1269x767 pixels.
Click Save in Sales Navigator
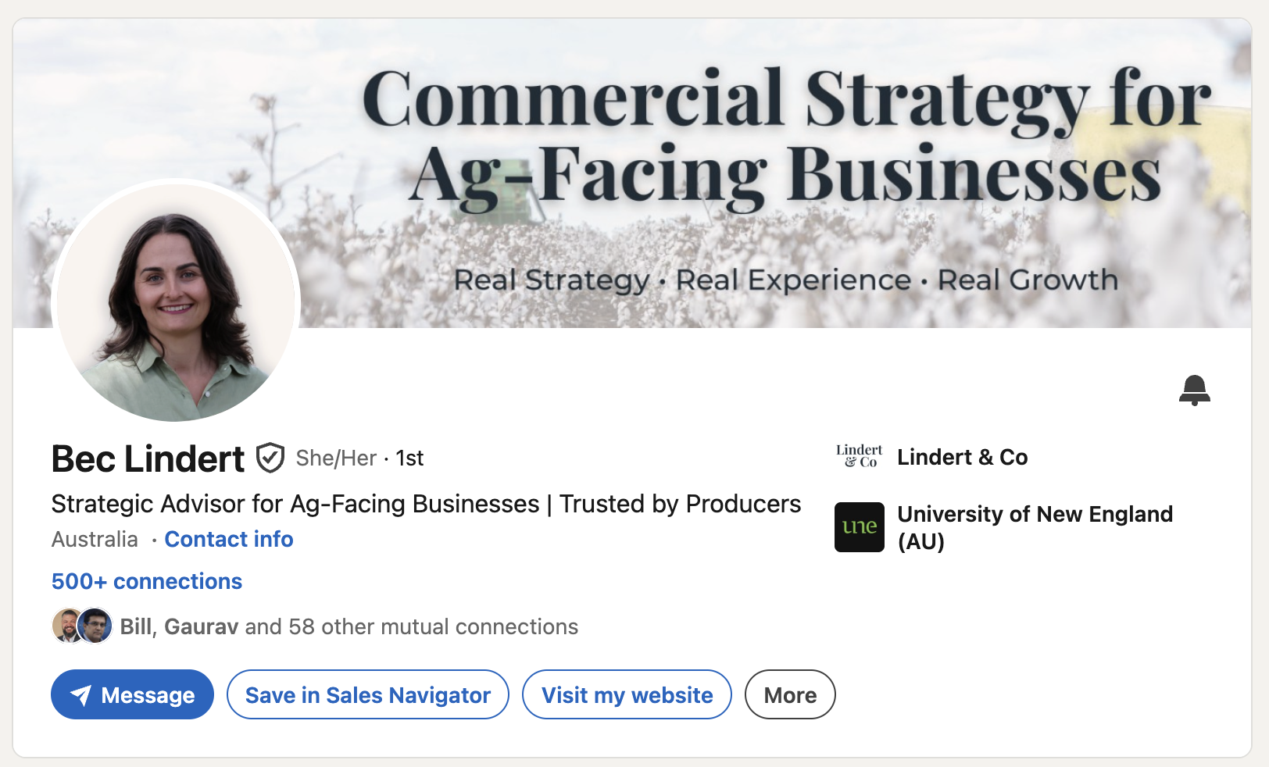pos(367,695)
